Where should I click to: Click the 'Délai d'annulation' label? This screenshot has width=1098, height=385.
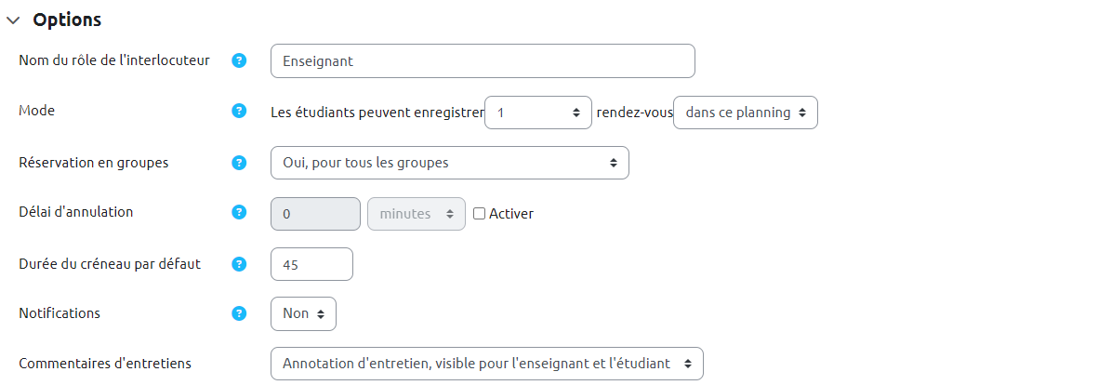coord(76,212)
